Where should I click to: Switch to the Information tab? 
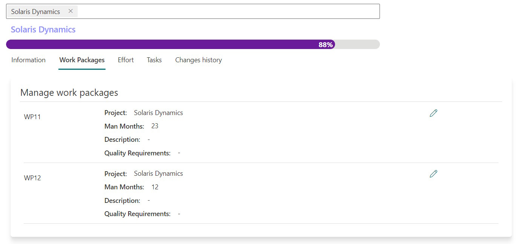coord(28,60)
